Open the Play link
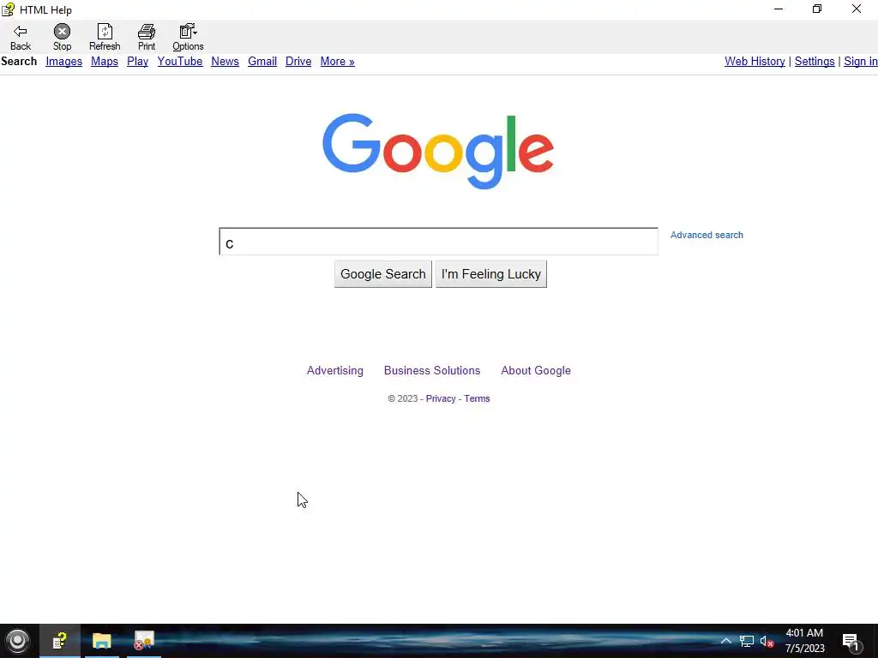Viewport: 878px width, 658px height. (x=138, y=62)
